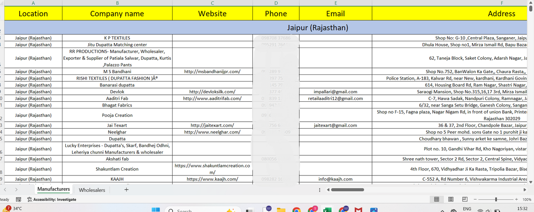
Task: Click the macro recording status bar icon
Action: click(x=18, y=199)
